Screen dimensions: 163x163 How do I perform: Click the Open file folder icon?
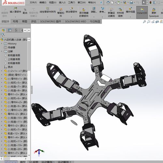point(118,2)
